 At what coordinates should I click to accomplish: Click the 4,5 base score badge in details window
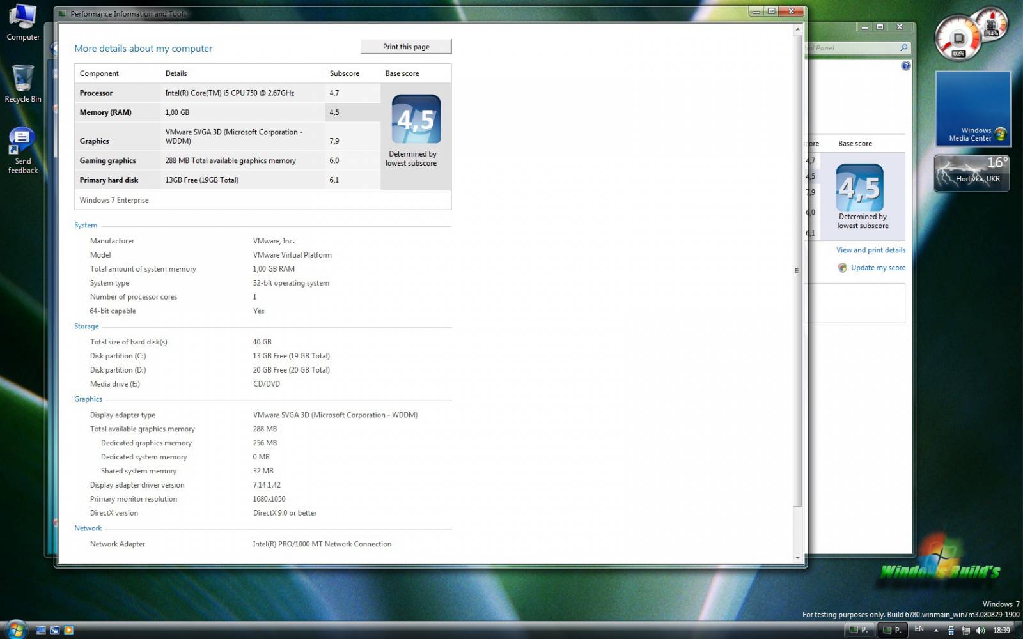(416, 119)
